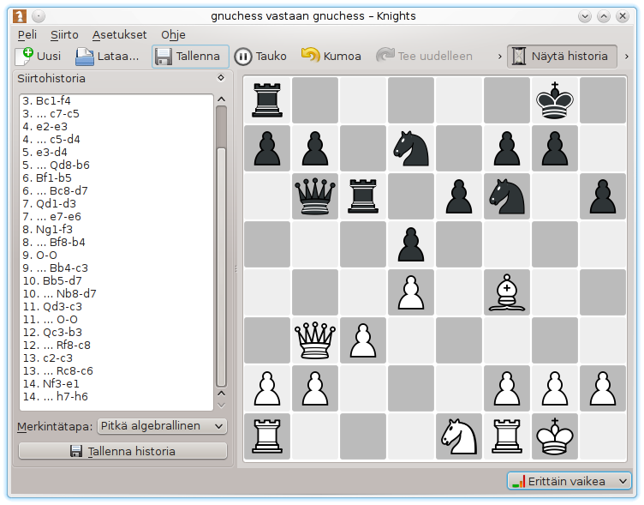
Task: Undo the last move with Kumoa
Action: [331, 57]
